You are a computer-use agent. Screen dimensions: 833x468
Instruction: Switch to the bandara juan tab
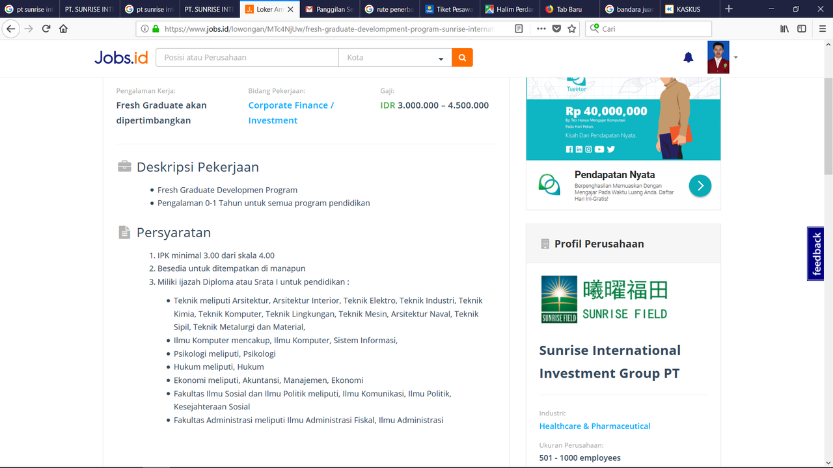[629, 9]
